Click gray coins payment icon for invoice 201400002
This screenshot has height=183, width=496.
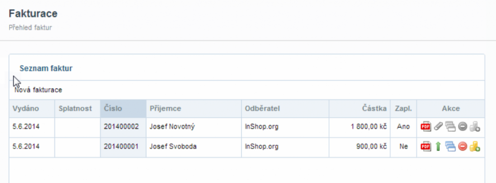pos(475,127)
